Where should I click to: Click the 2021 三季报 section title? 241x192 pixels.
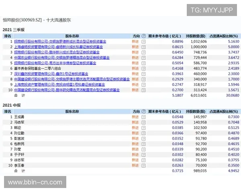14,30
